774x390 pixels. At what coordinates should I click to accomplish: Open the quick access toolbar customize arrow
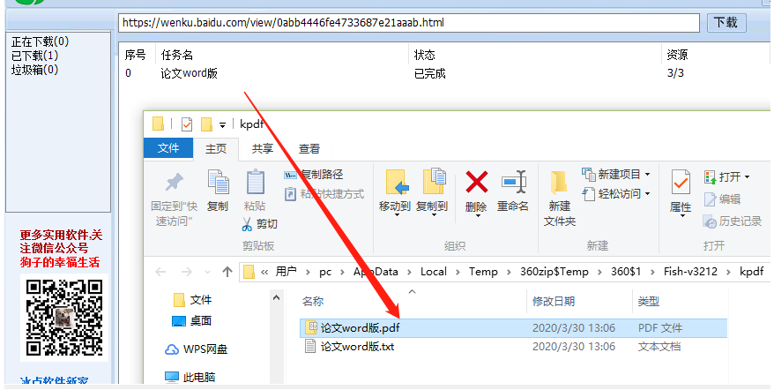pyautogui.click(x=223, y=125)
